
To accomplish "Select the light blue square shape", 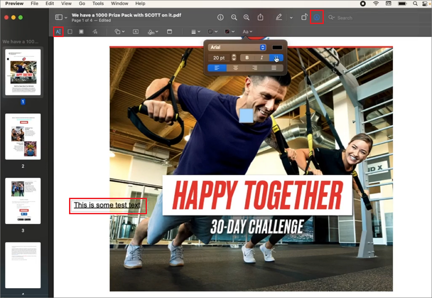I will coord(246,116).
